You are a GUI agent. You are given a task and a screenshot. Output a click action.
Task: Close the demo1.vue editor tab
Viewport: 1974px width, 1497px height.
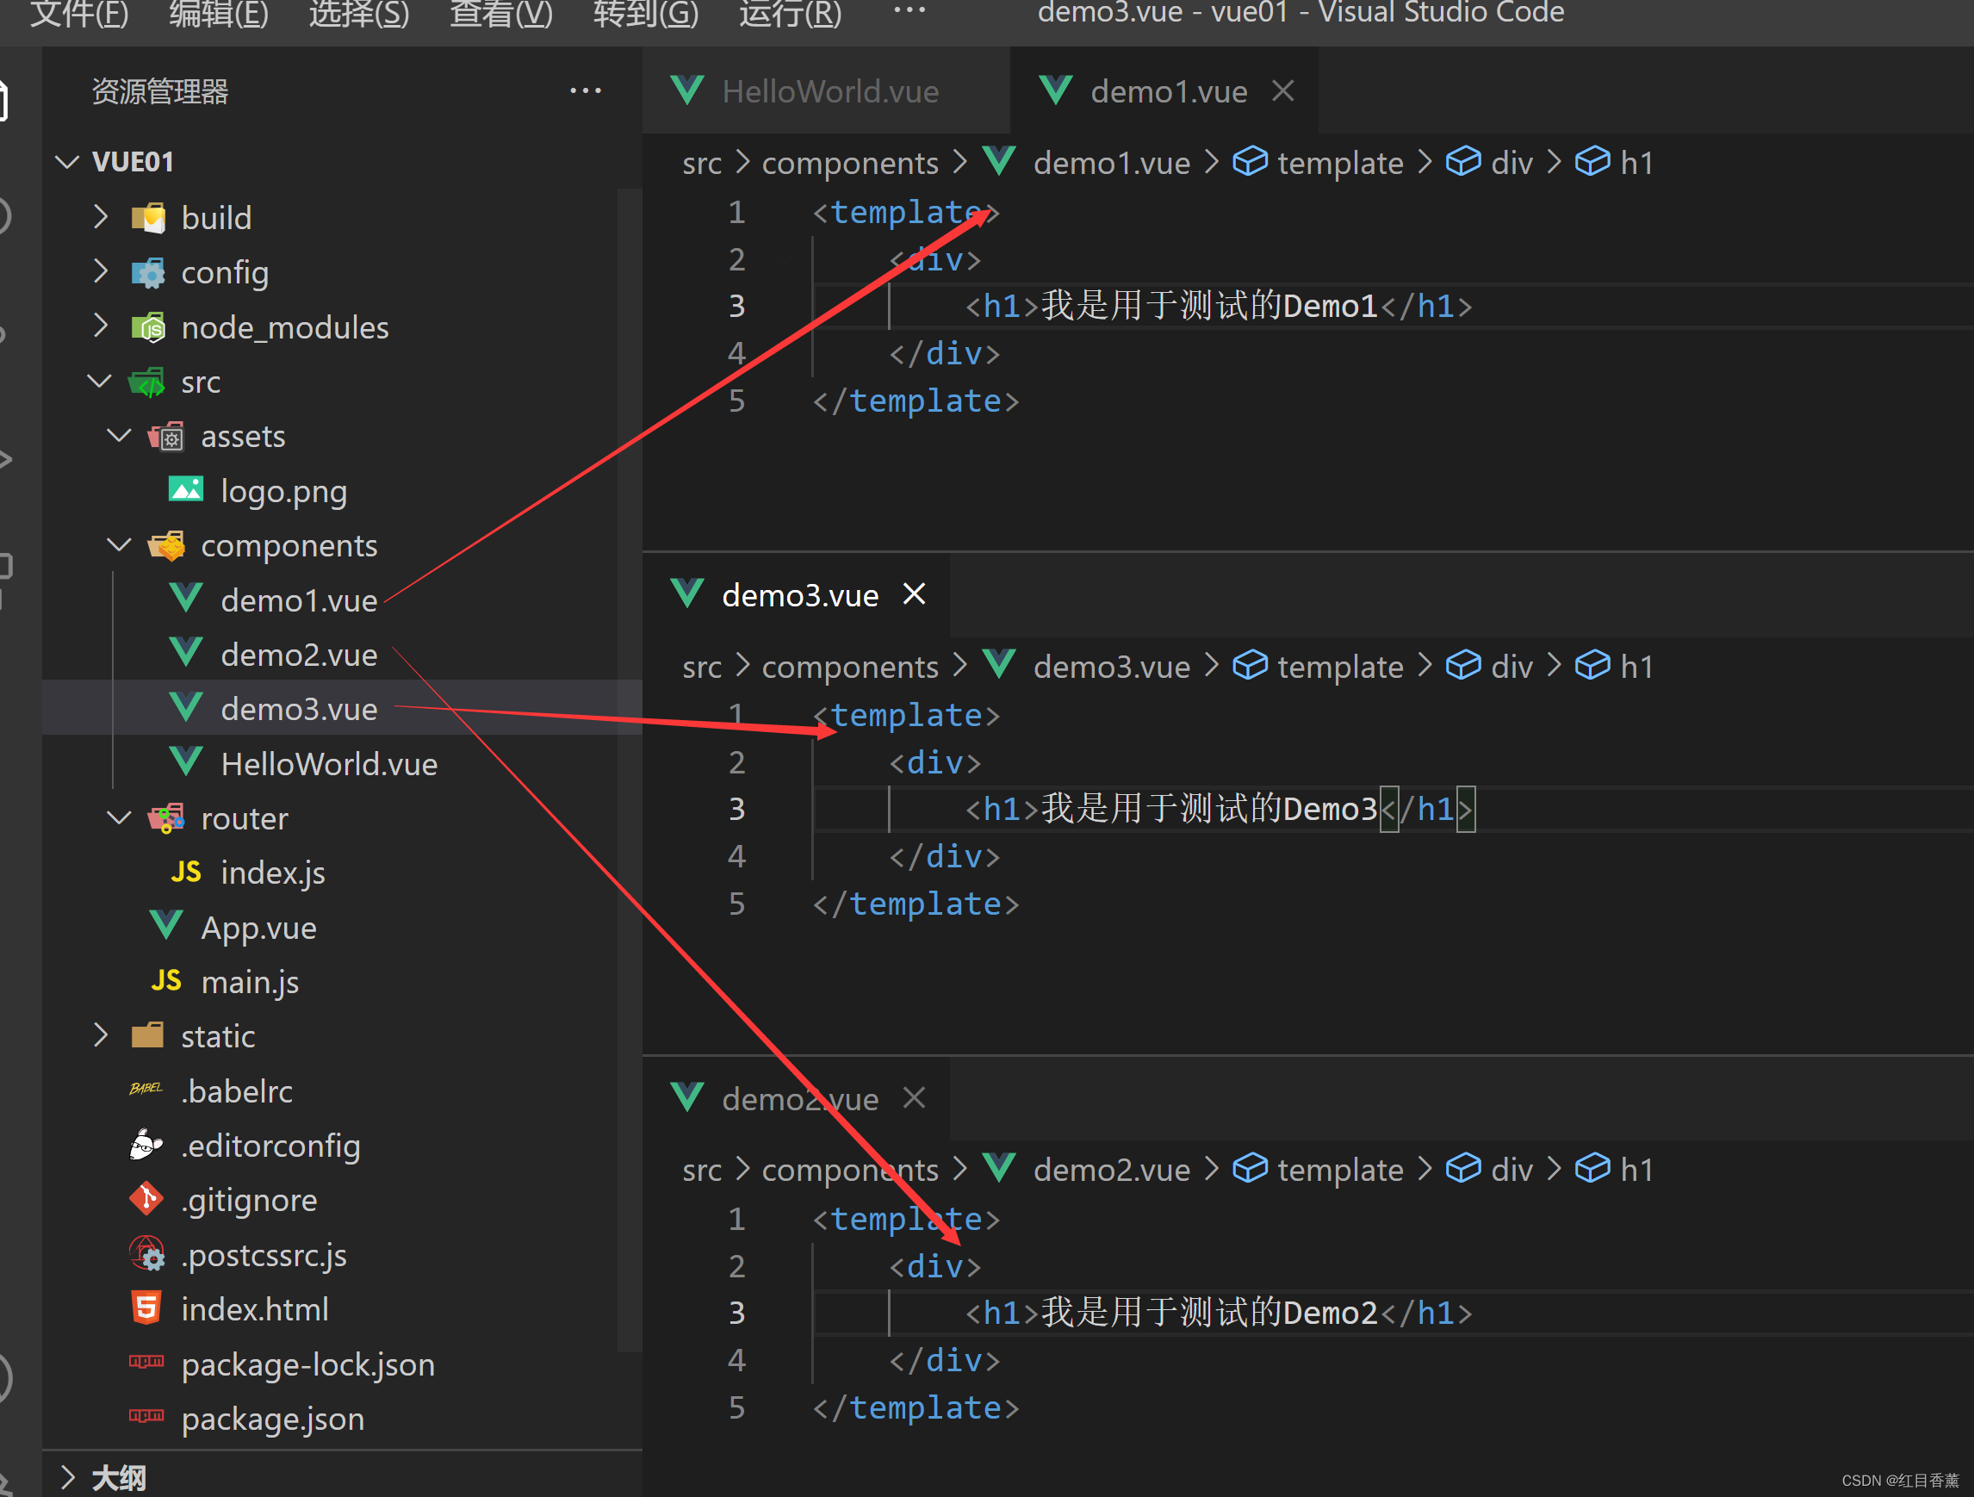click(x=1282, y=91)
